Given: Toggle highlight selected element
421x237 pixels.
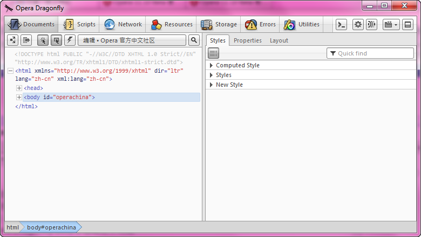Looking at the screenshot, I should 56,40.
